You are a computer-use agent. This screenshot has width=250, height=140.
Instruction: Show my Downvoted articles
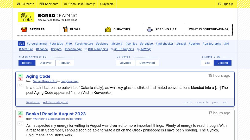pyautogui.click(x=147, y=63)
